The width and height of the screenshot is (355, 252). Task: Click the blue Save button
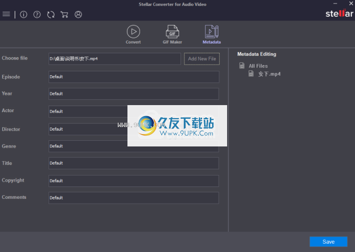[328, 241]
